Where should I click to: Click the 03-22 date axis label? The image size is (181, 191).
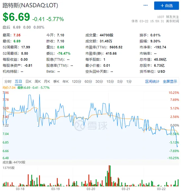[161, 189]
